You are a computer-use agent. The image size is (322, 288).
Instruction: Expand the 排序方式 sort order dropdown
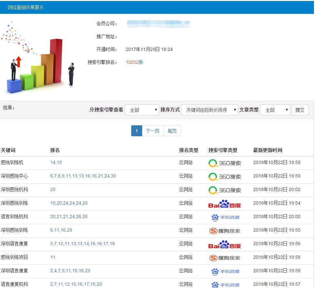click(210, 110)
